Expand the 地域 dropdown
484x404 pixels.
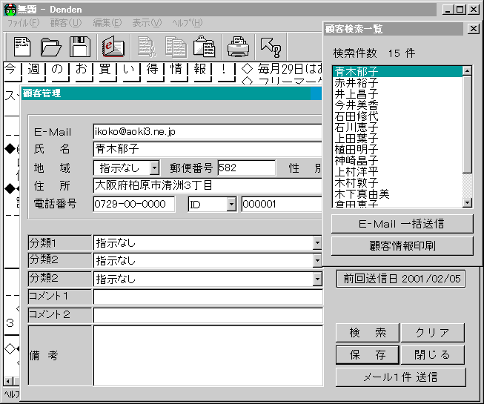tap(154, 168)
